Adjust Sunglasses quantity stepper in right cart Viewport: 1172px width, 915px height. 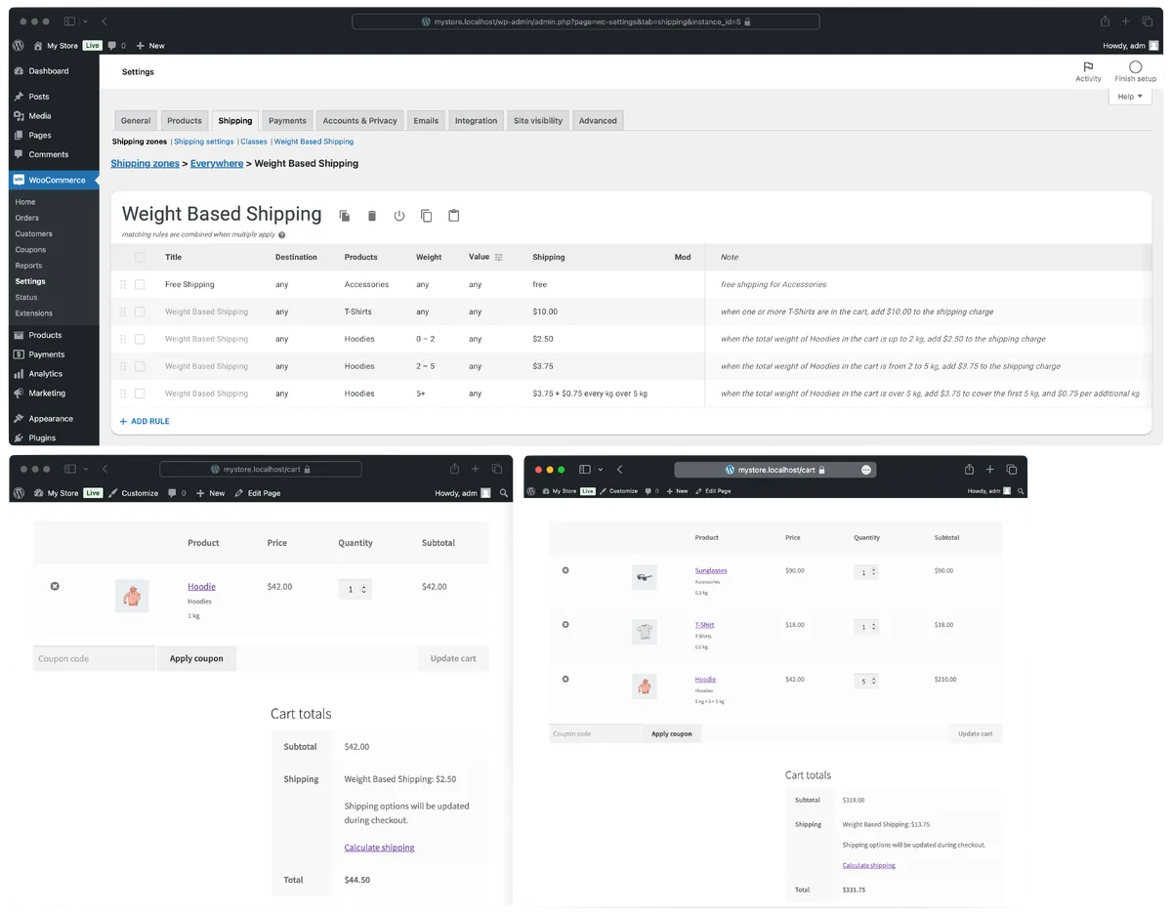[x=874, y=572]
